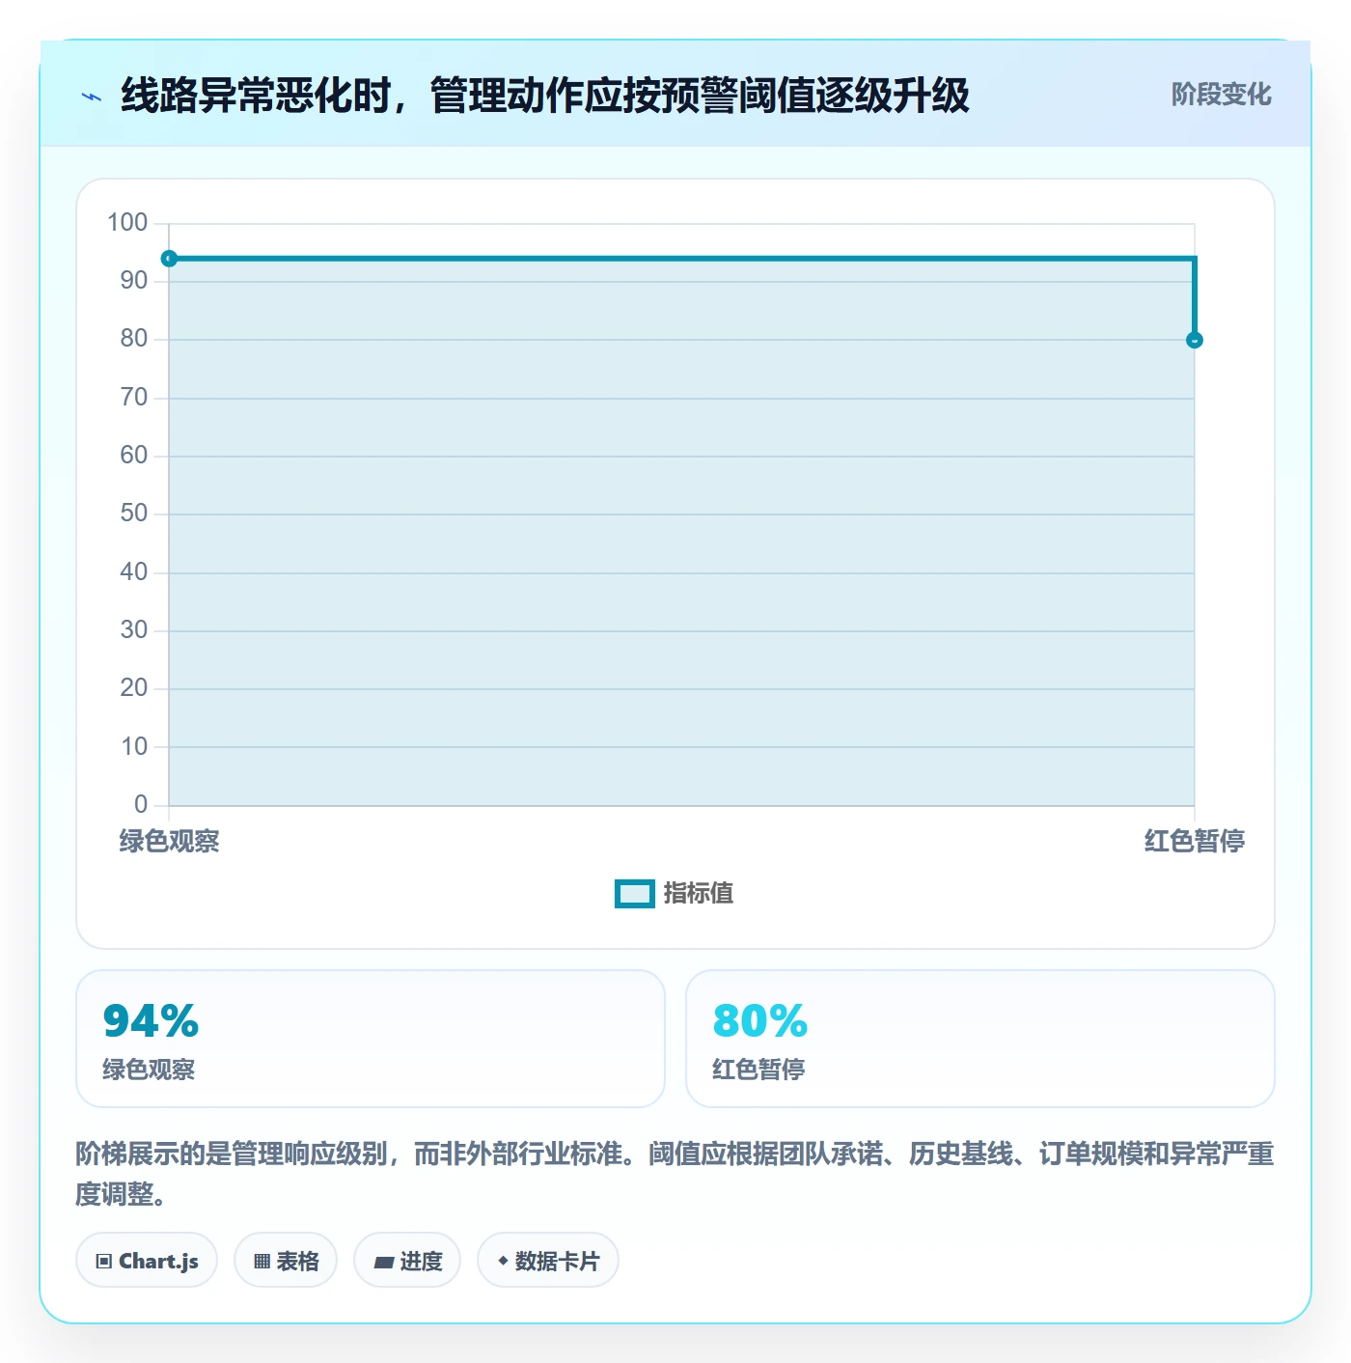Screen dimensions: 1351x1363
Task: Select the Chart.js tag
Action: coord(147,1260)
